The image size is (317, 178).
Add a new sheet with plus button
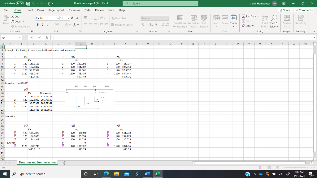(65, 163)
